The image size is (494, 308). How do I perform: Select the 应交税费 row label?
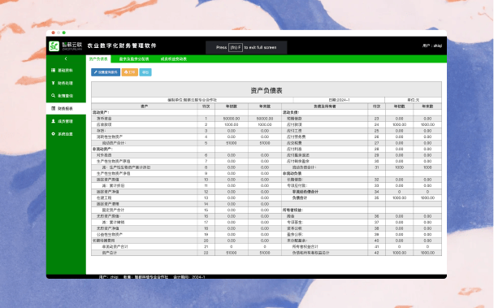(x=294, y=143)
